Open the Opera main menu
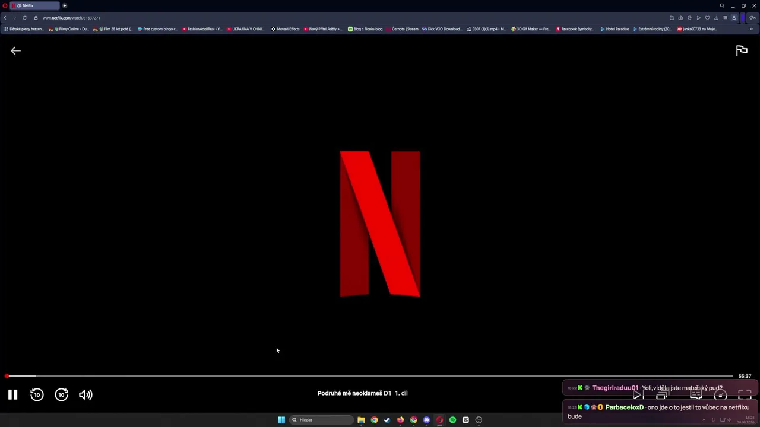Image resolution: width=760 pixels, height=427 pixels. pos(5,5)
